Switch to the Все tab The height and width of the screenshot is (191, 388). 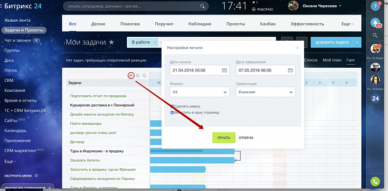[72, 24]
